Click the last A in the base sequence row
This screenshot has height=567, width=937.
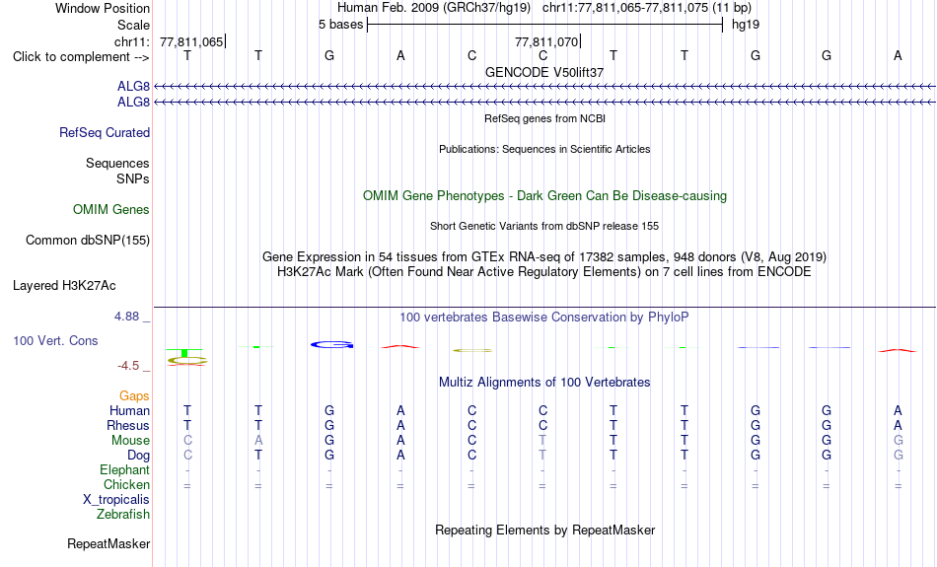click(x=898, y=55)
